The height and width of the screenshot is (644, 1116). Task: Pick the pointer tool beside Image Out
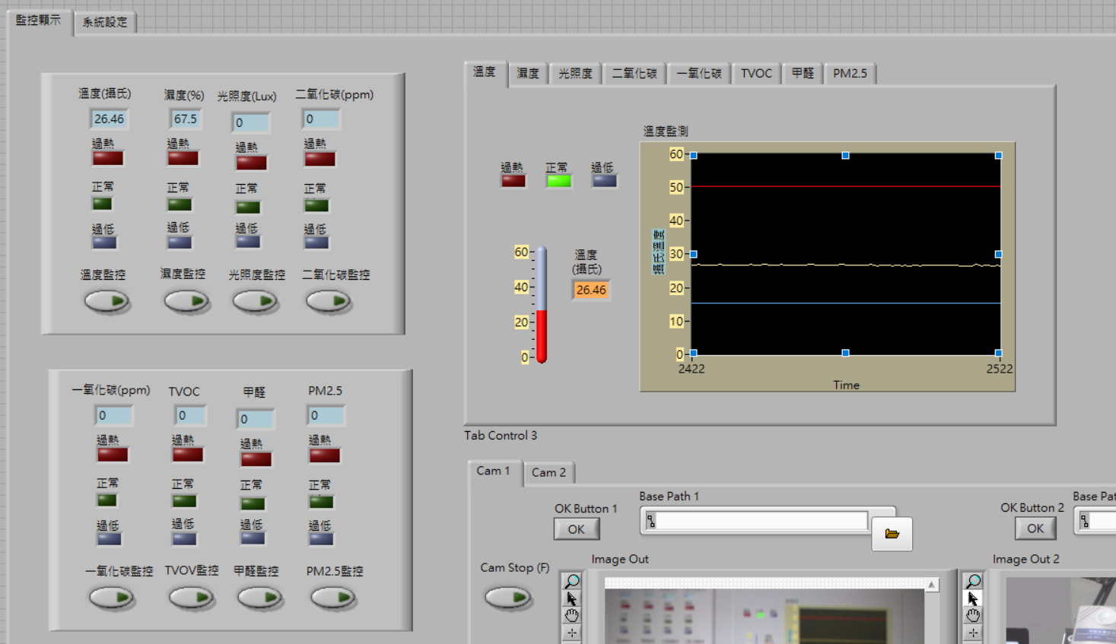coord(571,599)
